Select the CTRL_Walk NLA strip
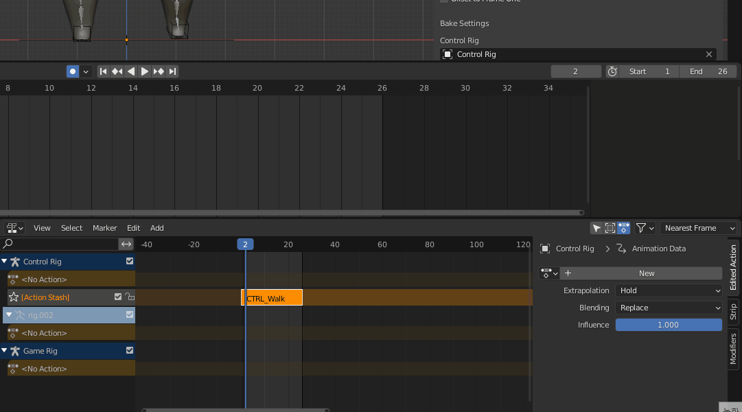Image resolution: width=742 pixels, height=412 pixels. [x=272, y=298]
